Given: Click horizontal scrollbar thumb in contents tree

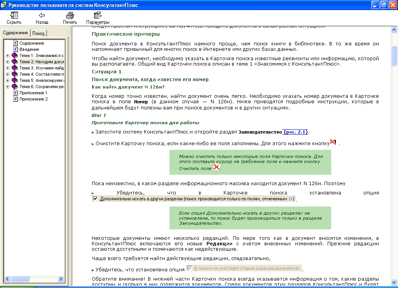Looking at the screenshot, I should (20, 279).
